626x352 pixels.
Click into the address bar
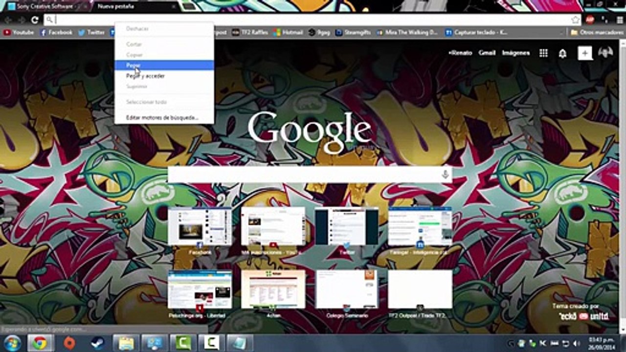pos(313,20)
